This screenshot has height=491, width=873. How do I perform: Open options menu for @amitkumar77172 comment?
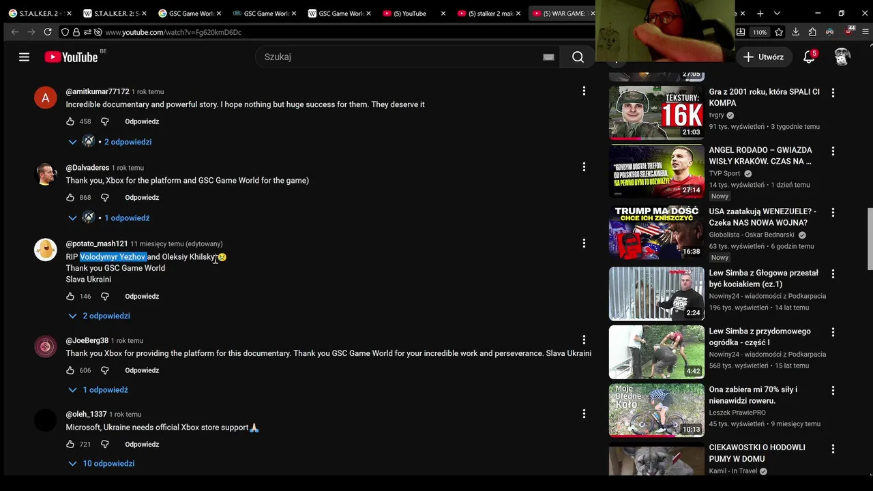(584, 91)
